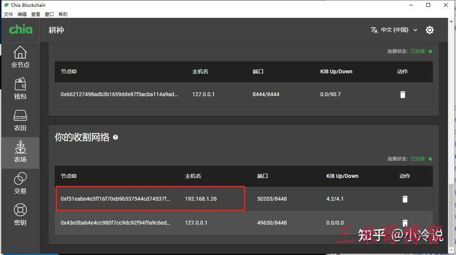Click the translate language icon
Screen dimensions: 456x255
tap(374, 30)
